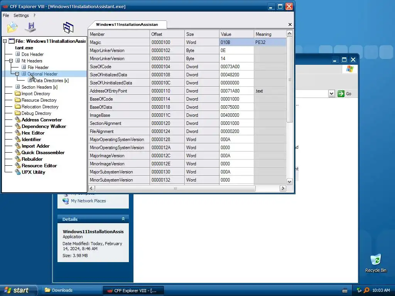Open the Recycle Bin desktop icon
Screen dimensions: 395x296
pyautogui.click(x=376, y=263)
